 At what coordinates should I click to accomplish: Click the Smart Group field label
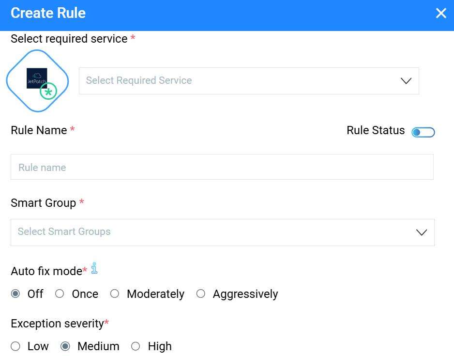[43, 203]
